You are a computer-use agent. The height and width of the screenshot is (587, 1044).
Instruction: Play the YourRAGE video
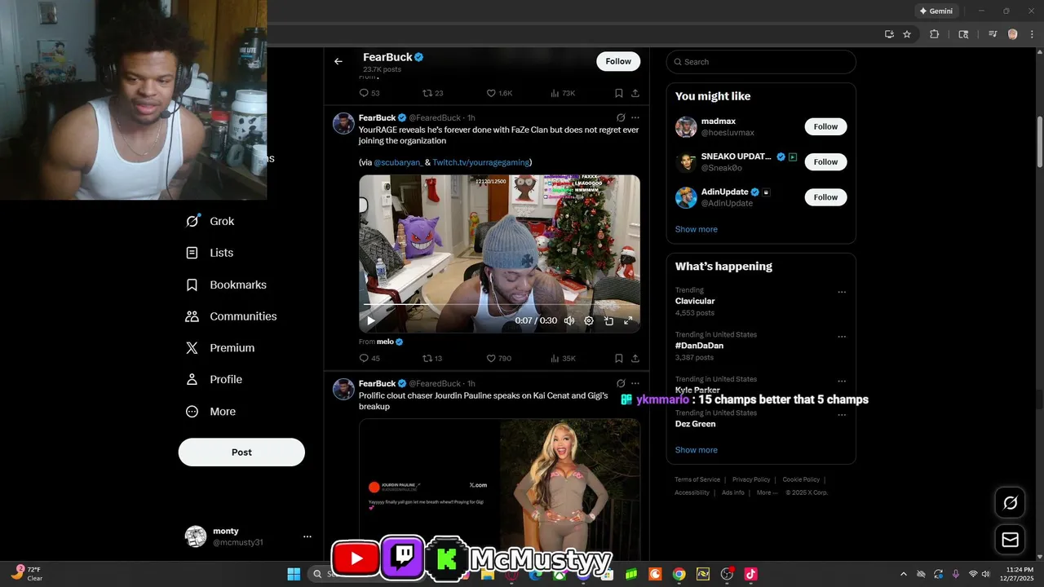click(371, 320)
